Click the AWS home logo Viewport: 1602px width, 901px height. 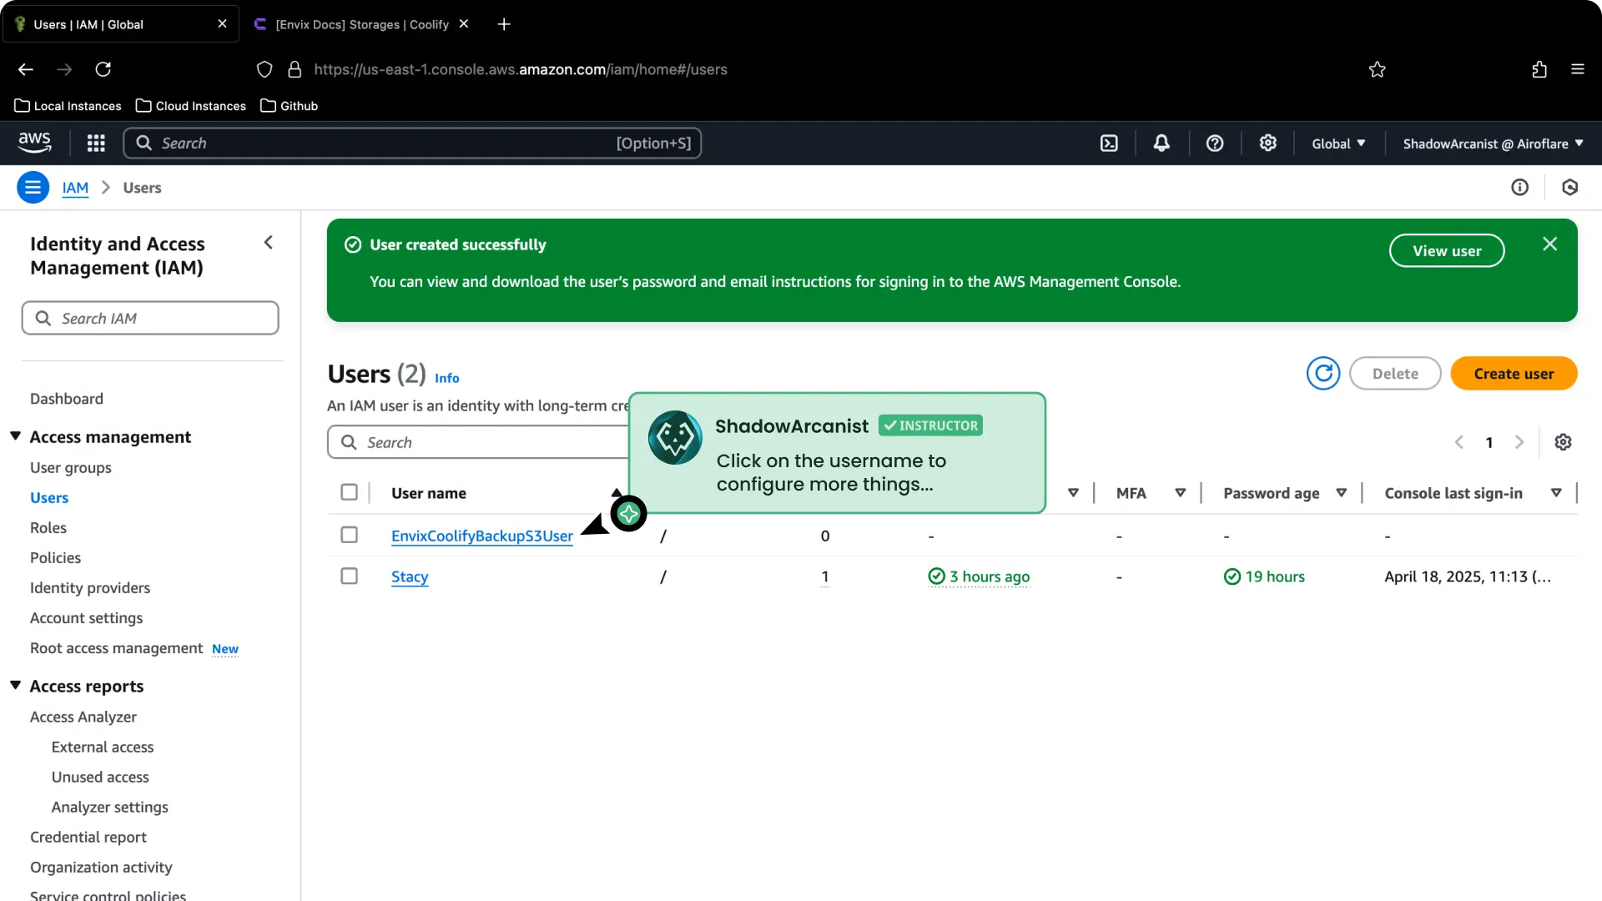34,143
